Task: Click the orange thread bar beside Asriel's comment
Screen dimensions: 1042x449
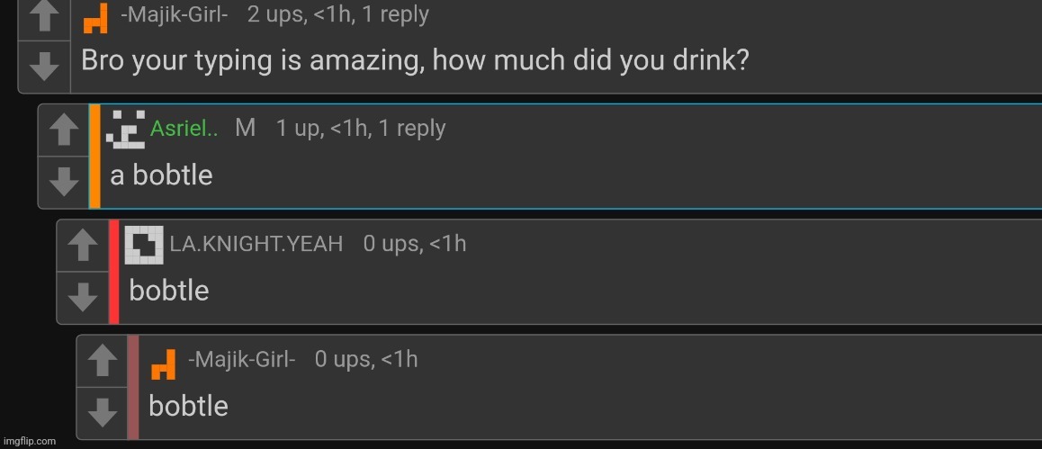Action: [94, 157]
